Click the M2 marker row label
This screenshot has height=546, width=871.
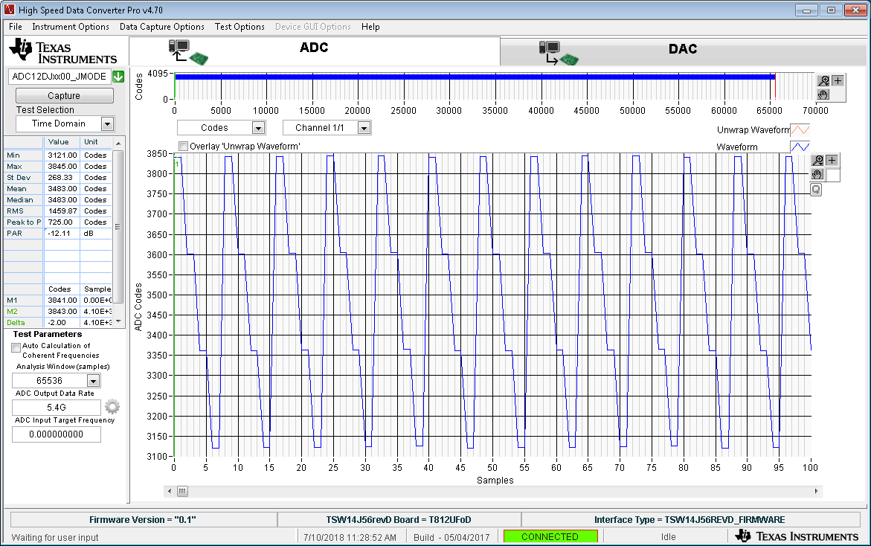click(23, 311)
